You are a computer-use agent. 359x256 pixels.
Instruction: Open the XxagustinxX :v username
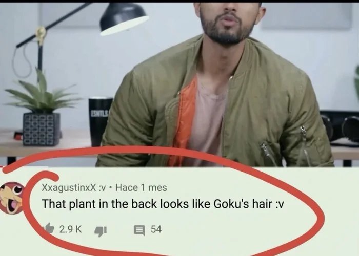click(x=73, y=188)
